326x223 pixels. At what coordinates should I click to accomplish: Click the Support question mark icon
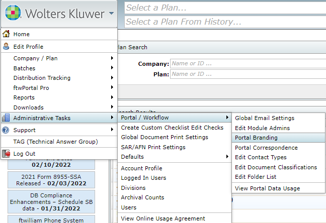(x=6, y=130)
